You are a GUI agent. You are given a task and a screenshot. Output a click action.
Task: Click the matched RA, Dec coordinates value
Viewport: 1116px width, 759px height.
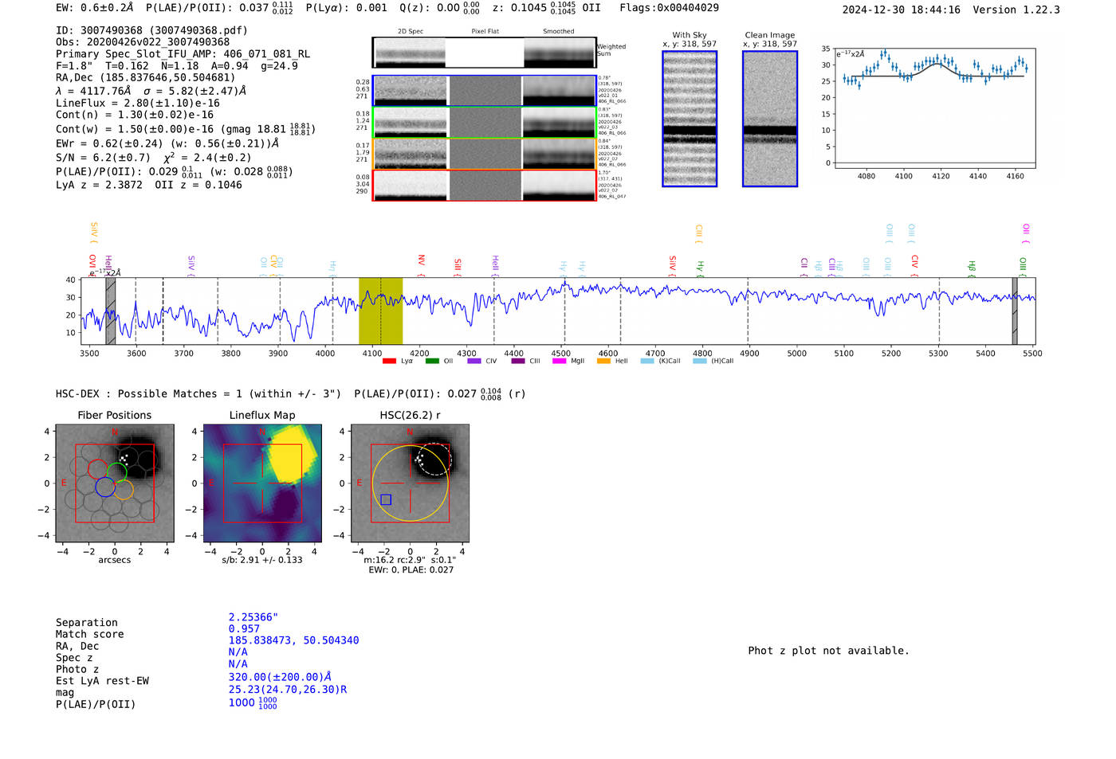click(293, 640)
